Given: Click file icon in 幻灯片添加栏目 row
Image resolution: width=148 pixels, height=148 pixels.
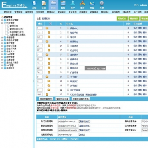Looking at the screenshot, I should pyautogui.click(x=47, y=94).
